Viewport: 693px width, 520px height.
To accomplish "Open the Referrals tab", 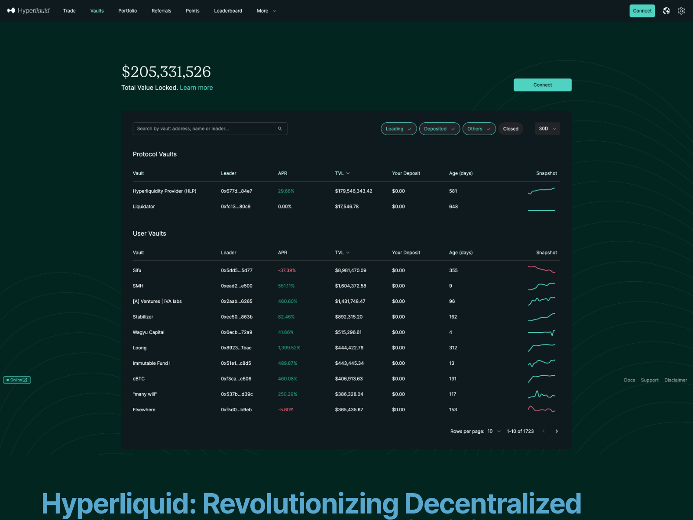I will pyautogui.click(x=162, y=11).
